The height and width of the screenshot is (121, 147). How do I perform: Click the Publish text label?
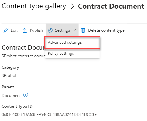tap(36, 30)
